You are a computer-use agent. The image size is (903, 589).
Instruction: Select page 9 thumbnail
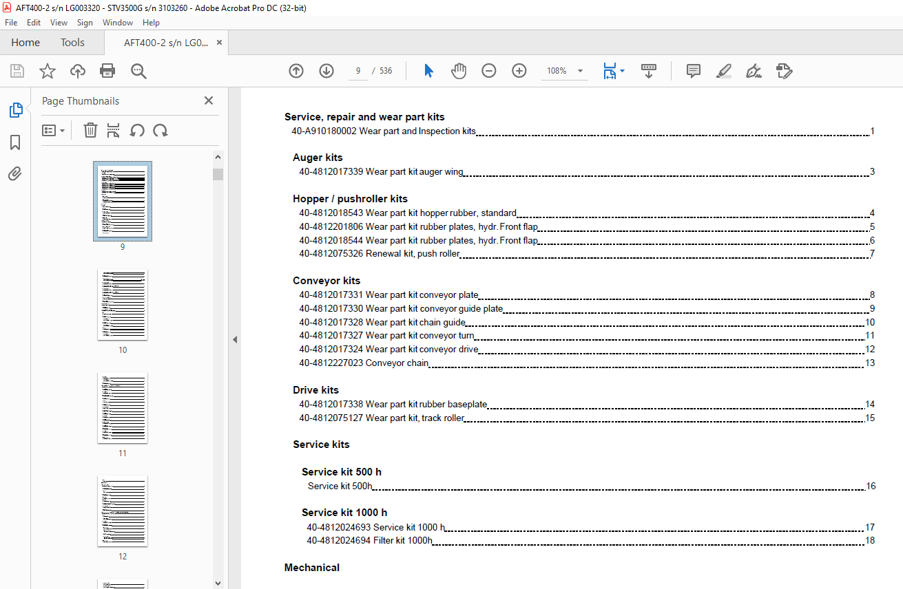pyautogui.click(x=123, y=201)
